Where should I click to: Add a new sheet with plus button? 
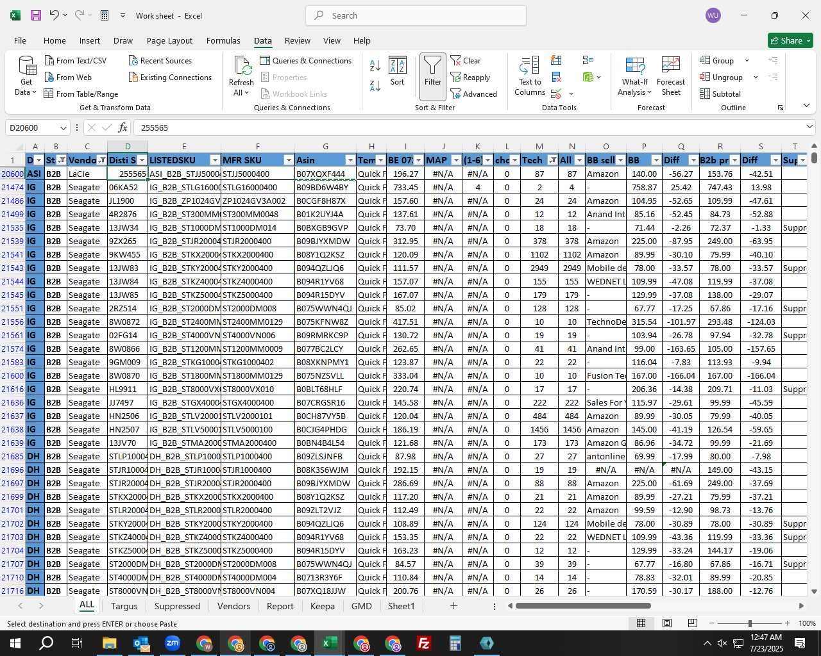[453, 605]
